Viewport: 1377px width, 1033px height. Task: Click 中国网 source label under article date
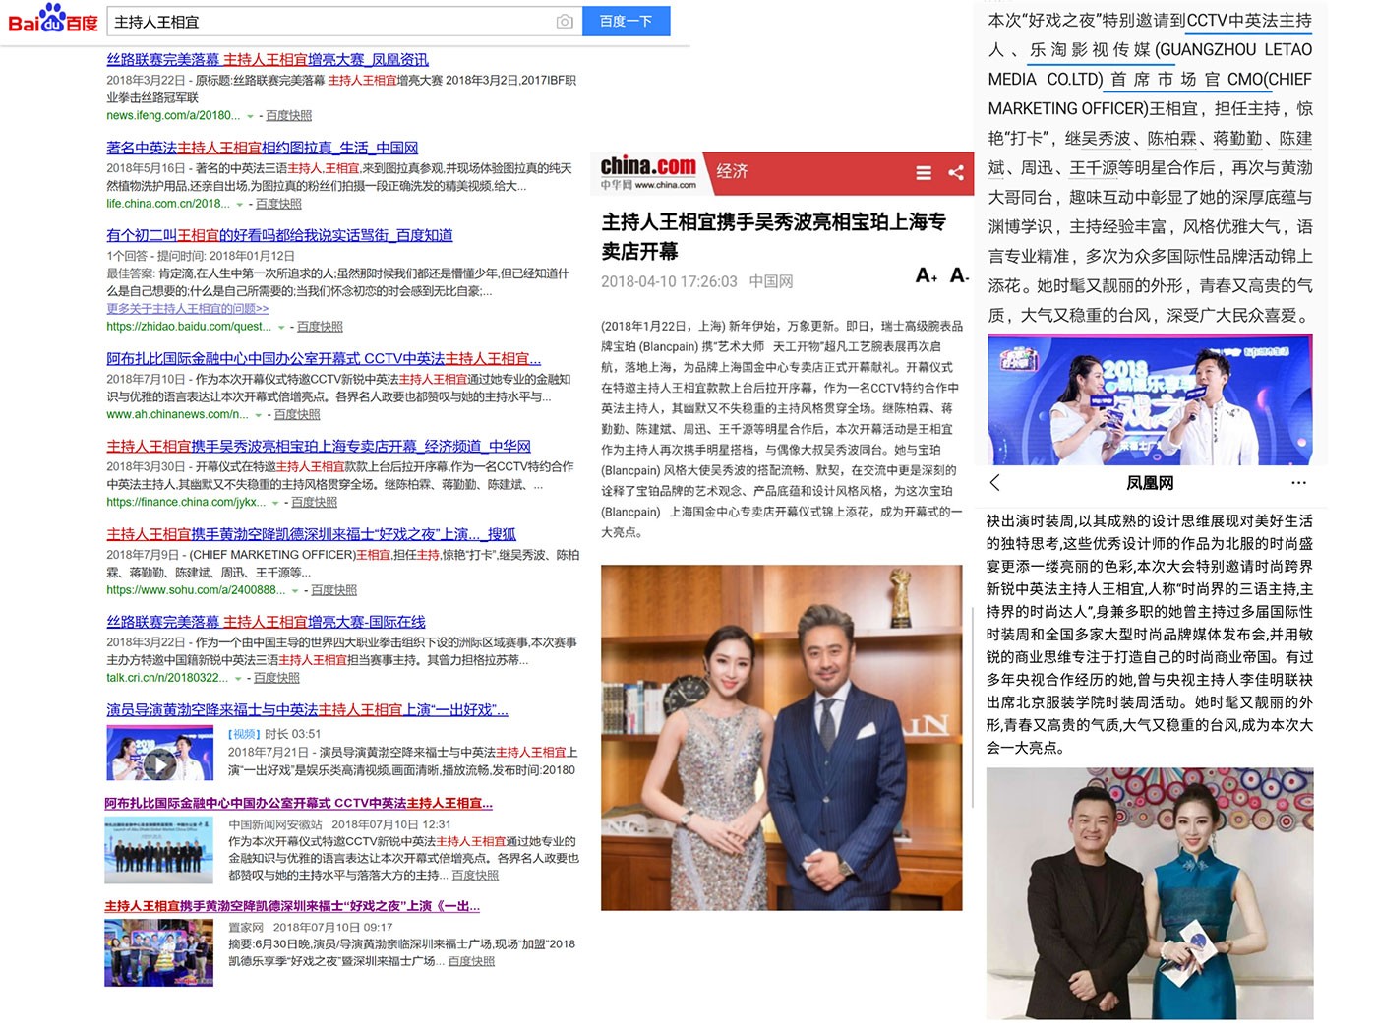click(x=771, y=281)
